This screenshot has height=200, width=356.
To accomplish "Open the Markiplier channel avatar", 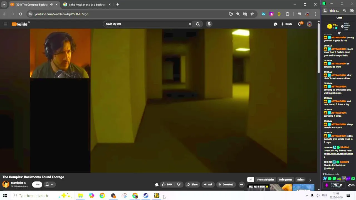I will coord(6,184).
